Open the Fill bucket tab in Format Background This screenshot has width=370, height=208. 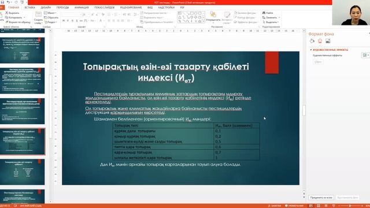312,41
